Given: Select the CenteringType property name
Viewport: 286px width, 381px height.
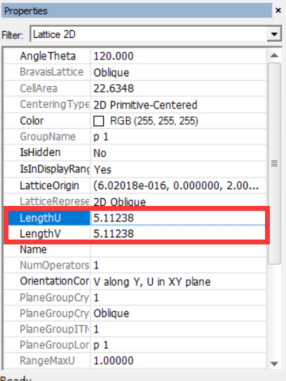Looking at the screenshot, I should click(55, 105).
